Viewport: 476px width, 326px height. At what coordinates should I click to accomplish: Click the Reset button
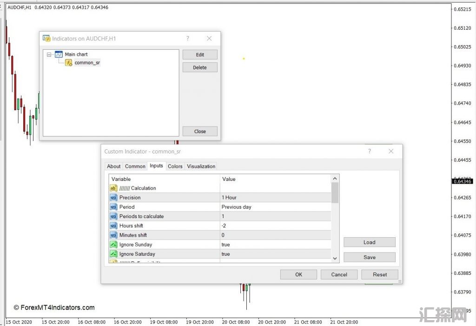click(x=380, y=274)
